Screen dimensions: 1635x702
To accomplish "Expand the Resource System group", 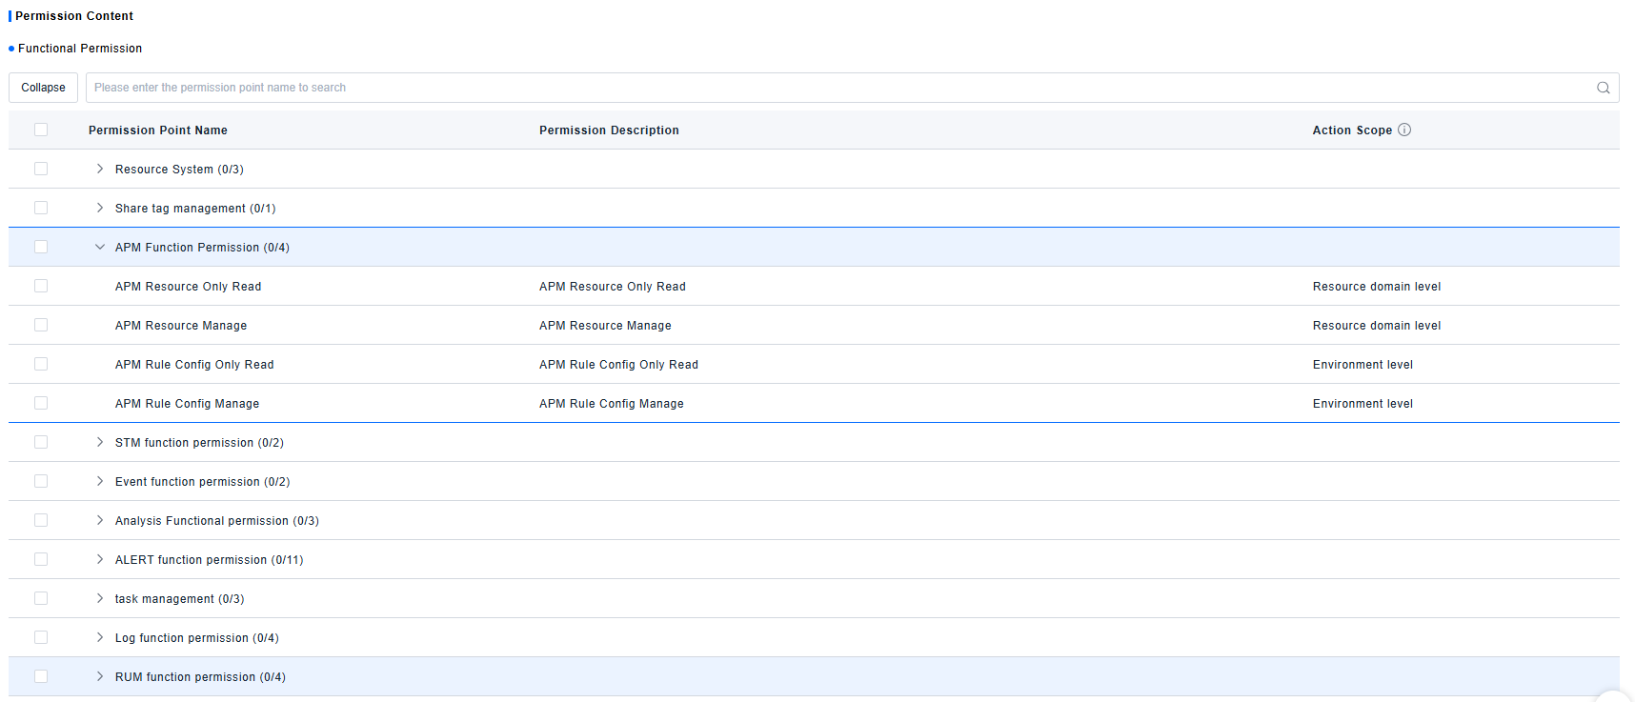I will [x=100, y=169].
